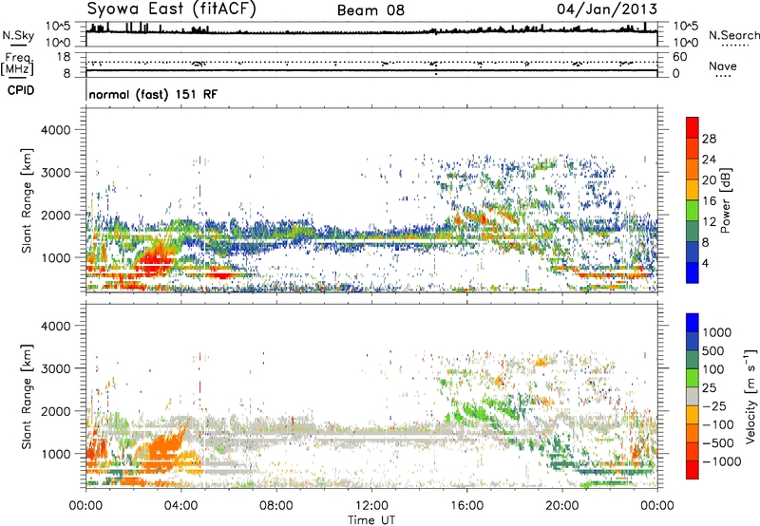This screenshot has height=526, width=760.
Task: Click the '12:00' time tick label
Action: (x=371, y=506)
